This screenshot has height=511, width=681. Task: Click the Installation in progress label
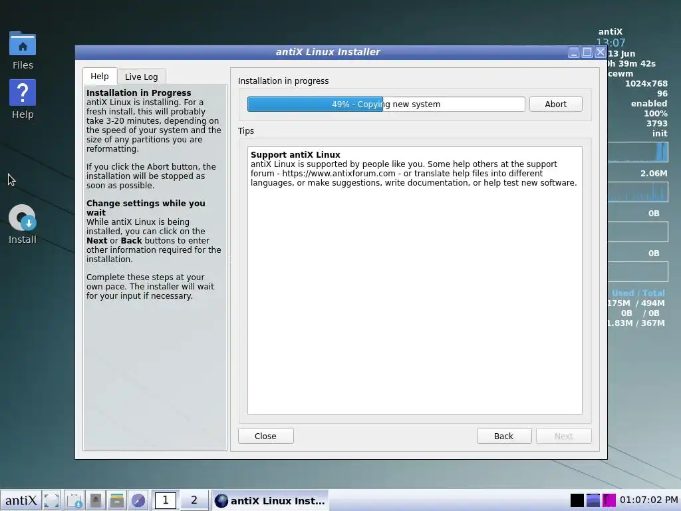click(283, 81)
